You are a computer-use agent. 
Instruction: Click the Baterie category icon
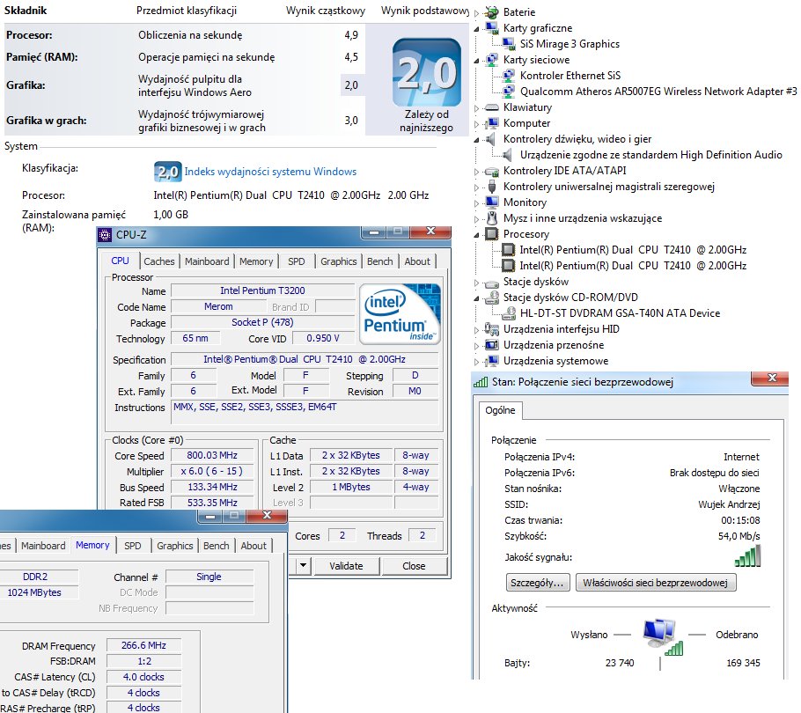491,11
